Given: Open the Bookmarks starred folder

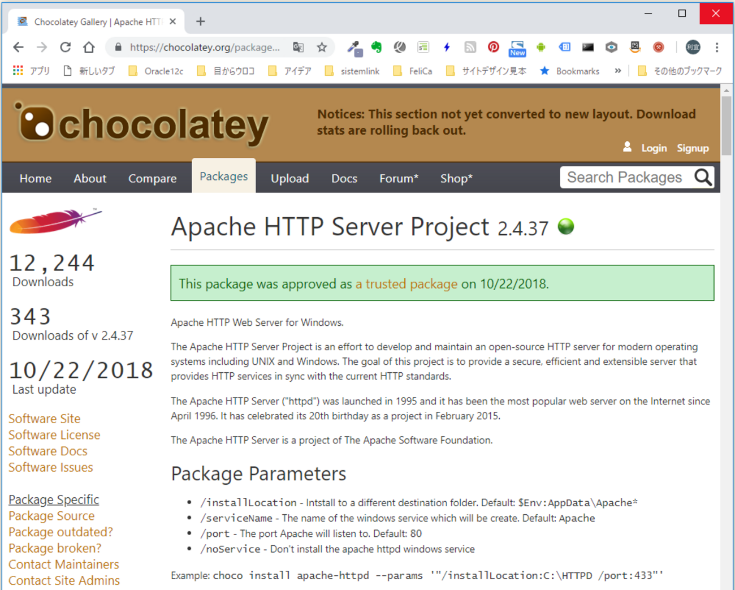Looking at the screenshot, I should coord(569,71).
